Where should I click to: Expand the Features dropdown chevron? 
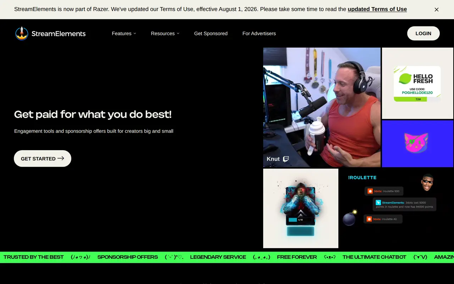[135, 33]
